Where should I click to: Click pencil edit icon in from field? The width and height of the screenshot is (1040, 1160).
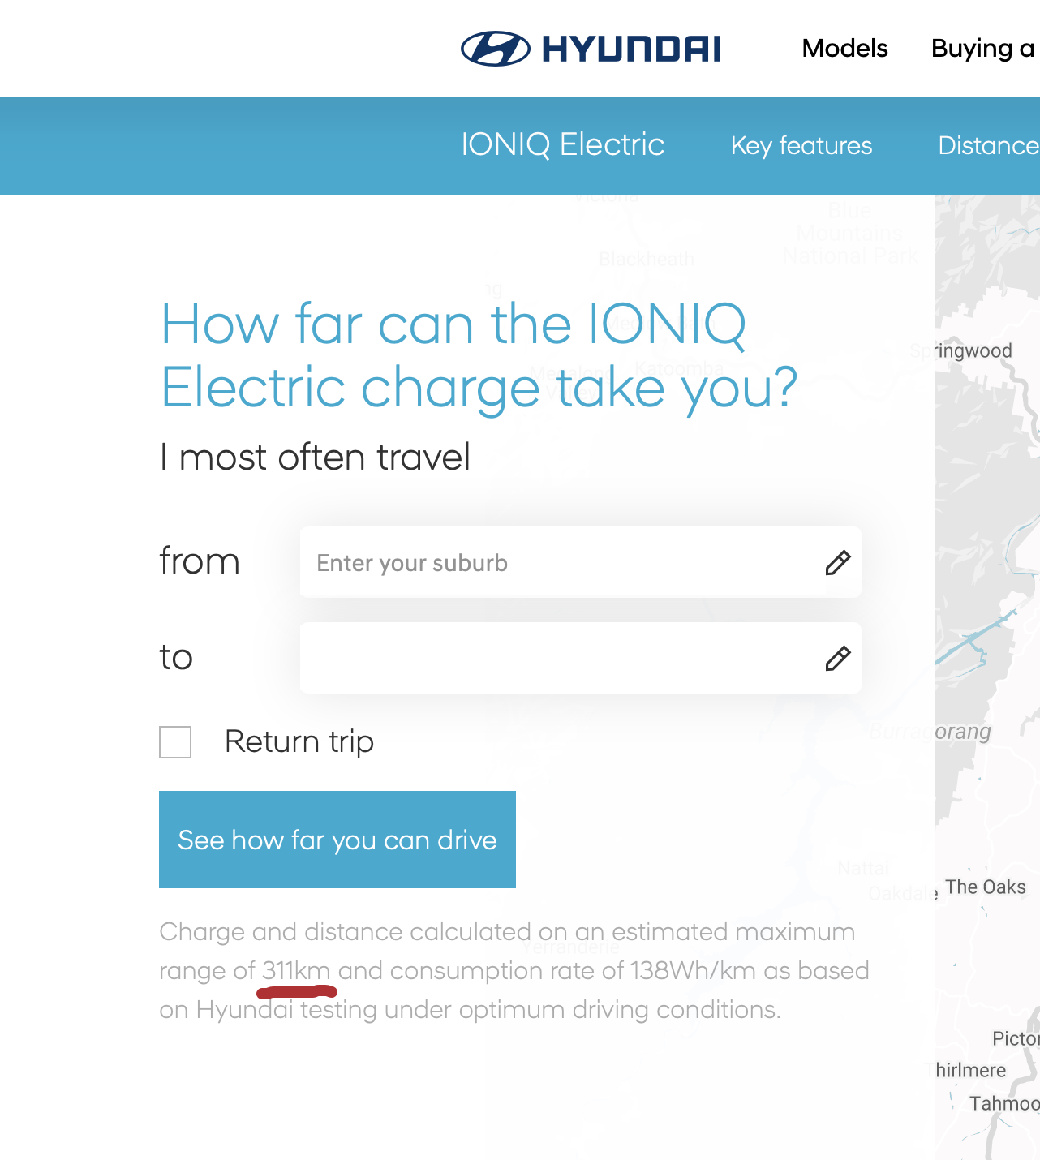[x=838, y=562]
